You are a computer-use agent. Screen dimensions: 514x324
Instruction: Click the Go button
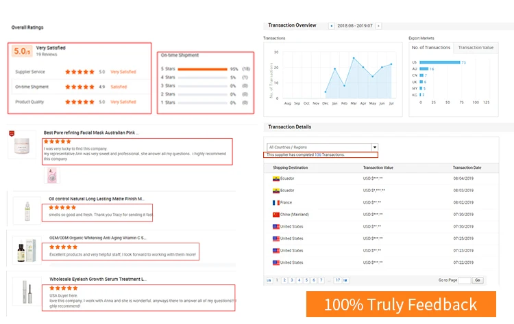pyautogui.click(x=478, y=280)
